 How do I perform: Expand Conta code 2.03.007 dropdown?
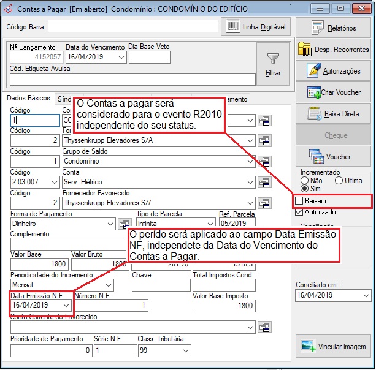point(55,183)
